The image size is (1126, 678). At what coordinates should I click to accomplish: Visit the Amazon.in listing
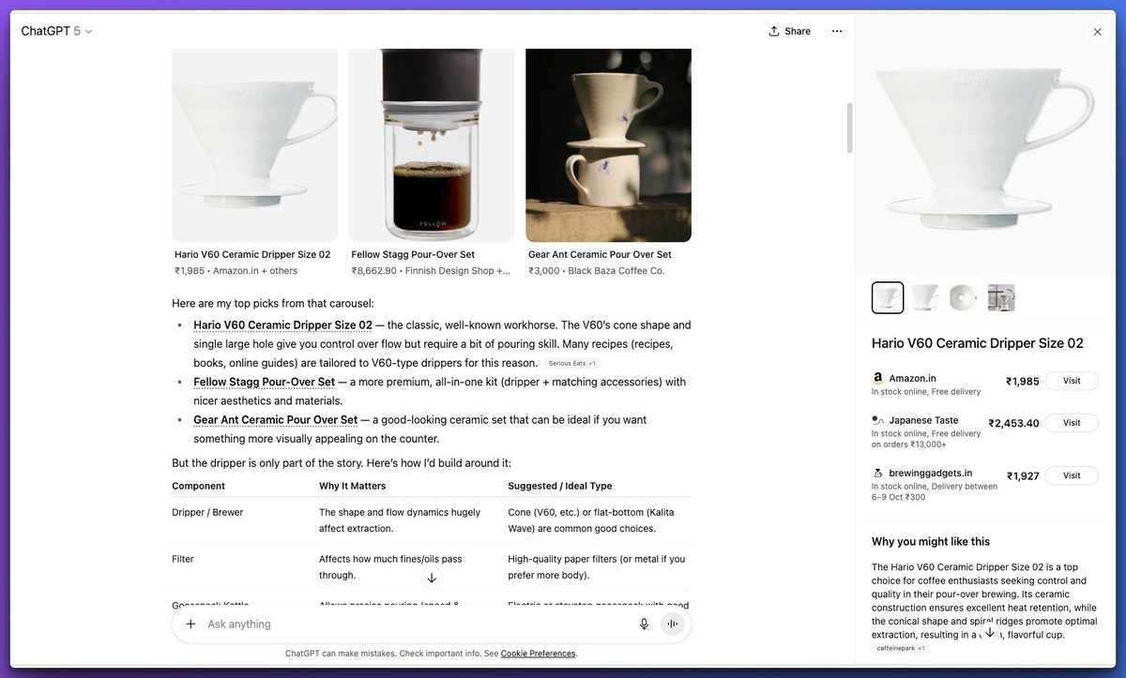(1072, 381)
